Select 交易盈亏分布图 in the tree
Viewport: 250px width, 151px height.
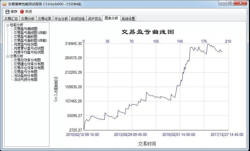pyautogui.click(x=25, y=72)
